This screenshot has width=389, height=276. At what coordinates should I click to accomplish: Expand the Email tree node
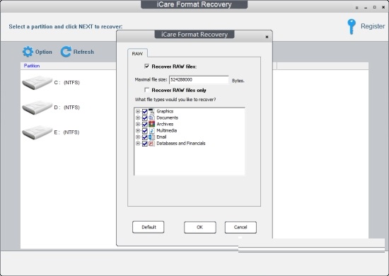pos(138,137)
